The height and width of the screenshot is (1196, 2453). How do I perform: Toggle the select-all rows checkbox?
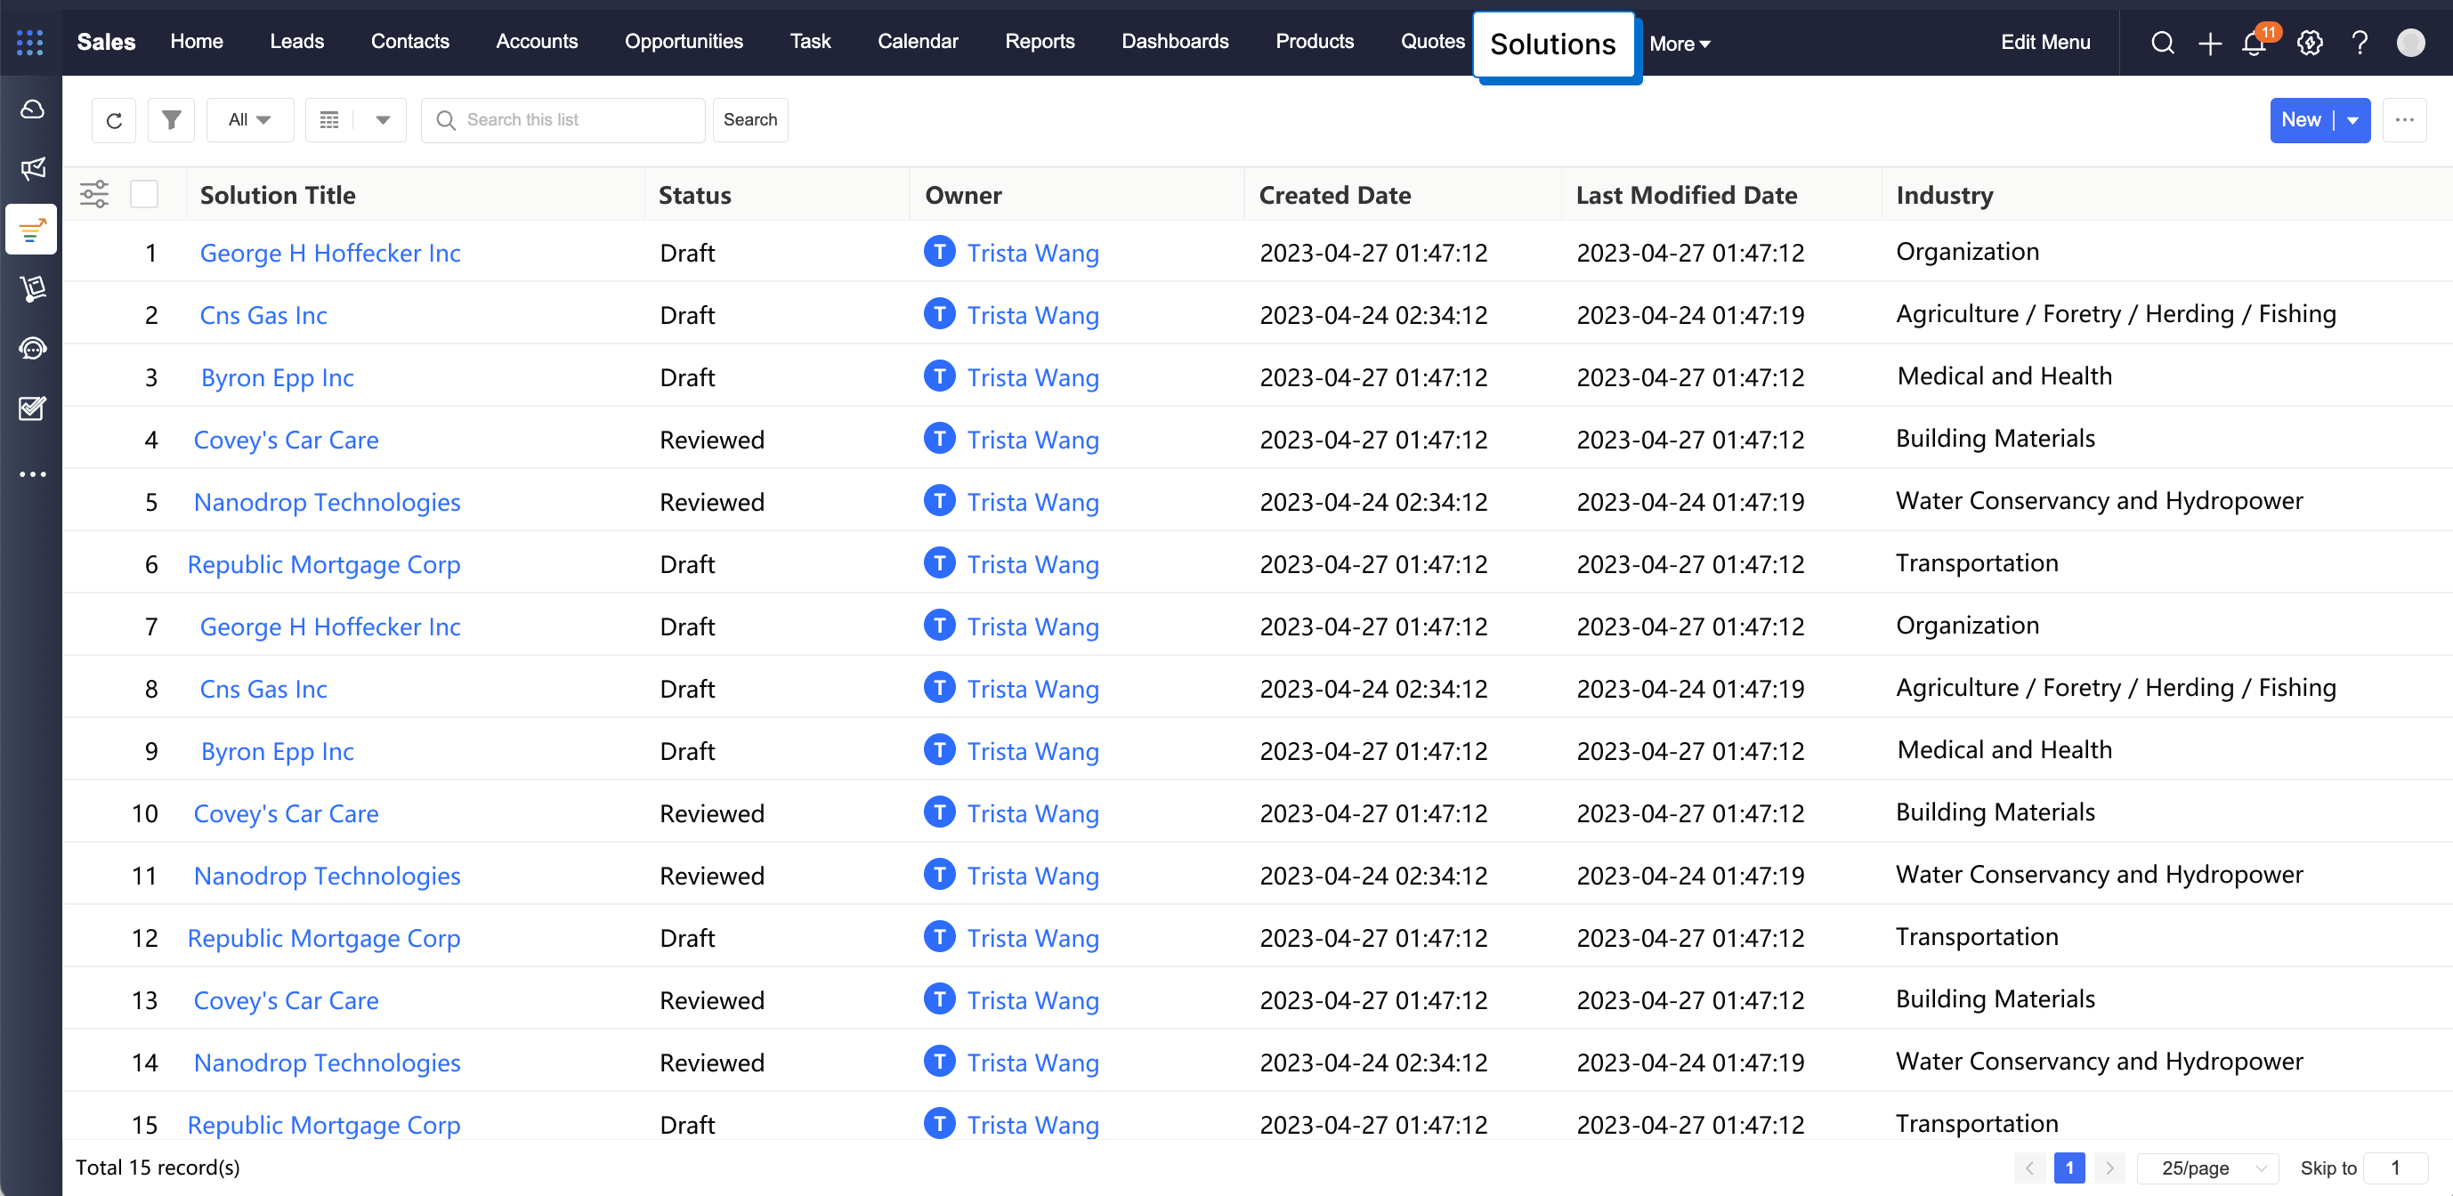click(x=144, y=194)
